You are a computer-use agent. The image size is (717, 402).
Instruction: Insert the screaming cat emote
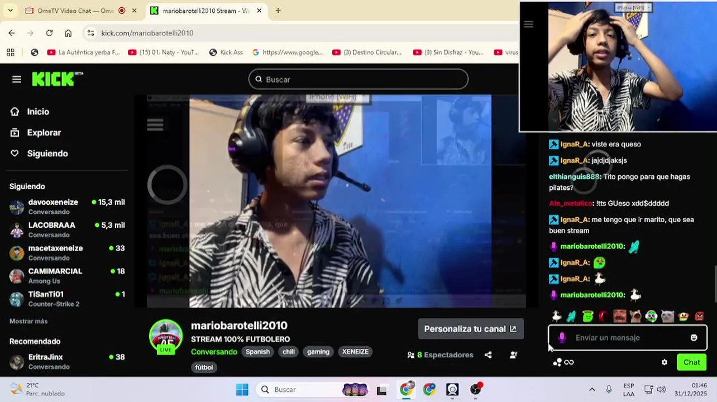click(x=635, y=317)
